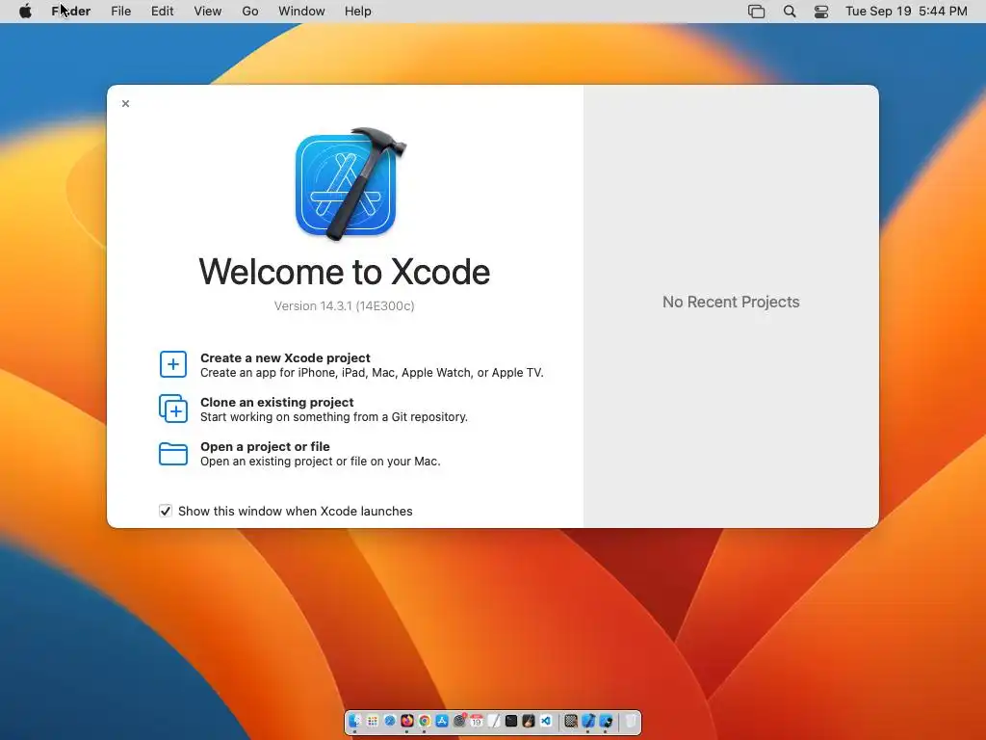
Task: Click the Clone an existing project title
Action: tap(276, 402)
